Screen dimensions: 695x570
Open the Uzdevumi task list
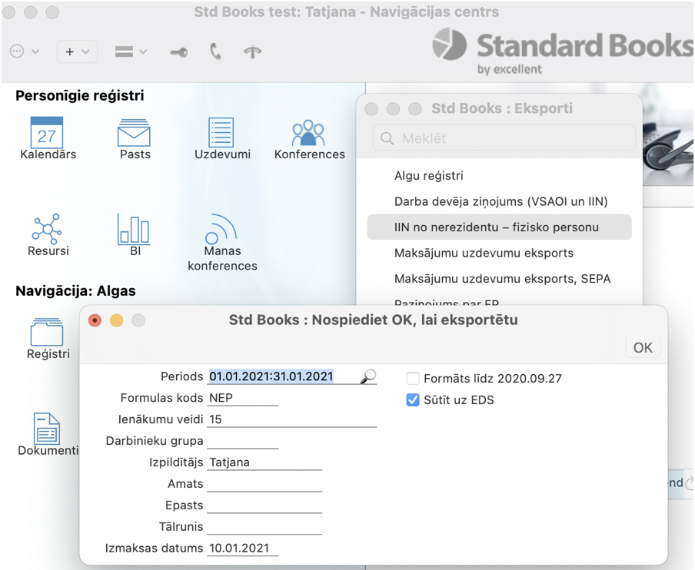(221, 134)
